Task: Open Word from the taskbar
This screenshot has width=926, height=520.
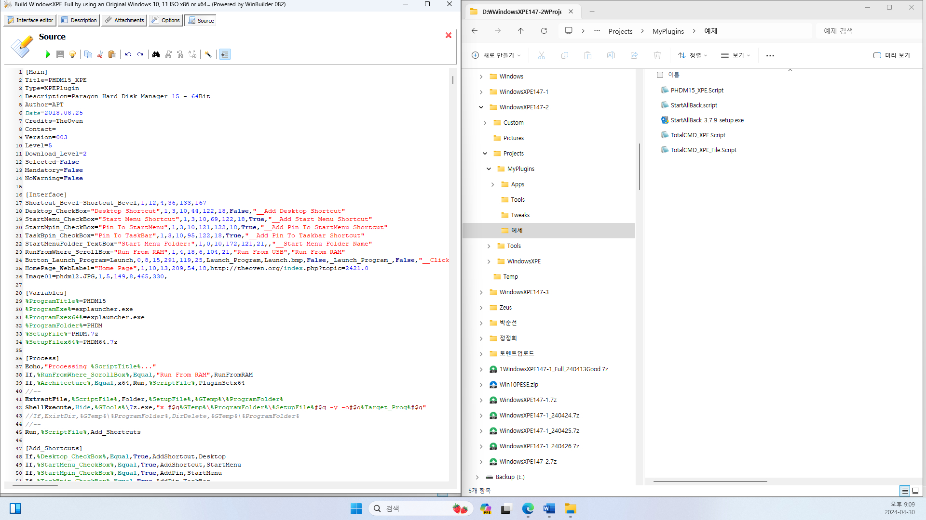Action: point(549,508)
